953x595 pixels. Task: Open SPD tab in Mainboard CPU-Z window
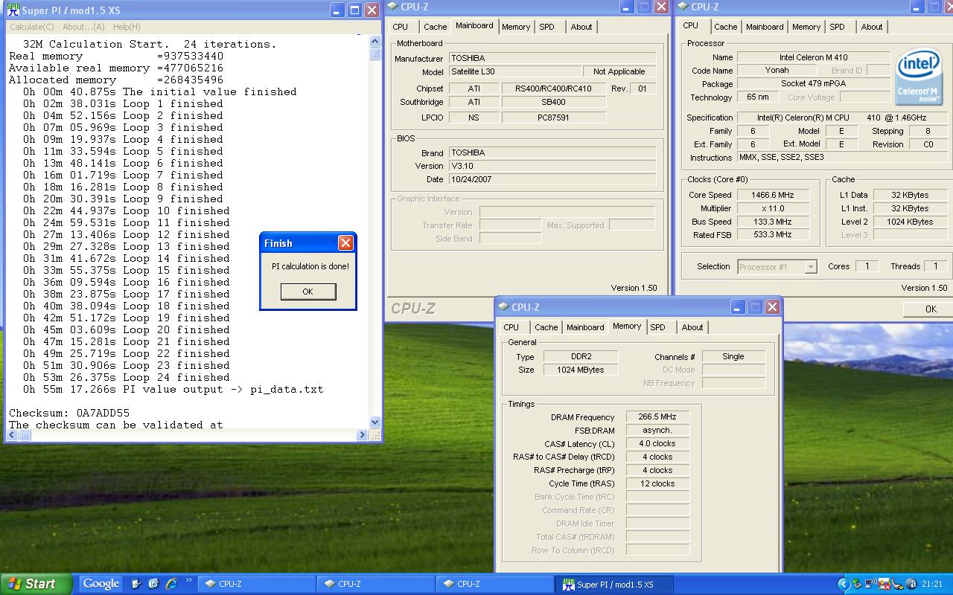[546, 27]
